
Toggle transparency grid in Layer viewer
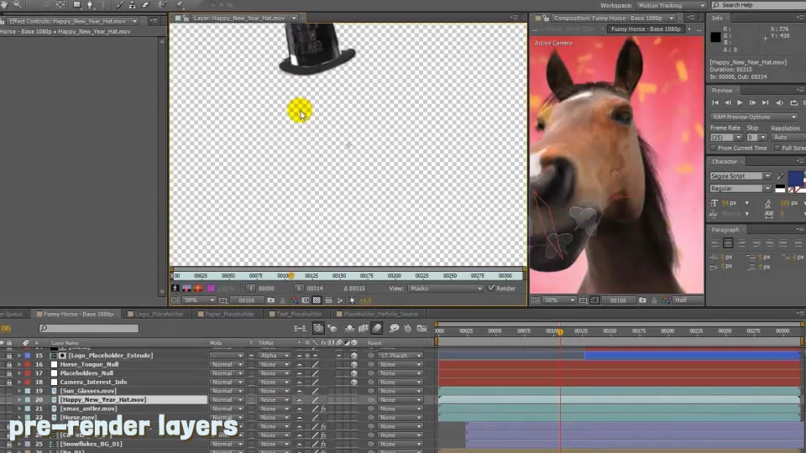pyautogui.click(x=317, y=300)
